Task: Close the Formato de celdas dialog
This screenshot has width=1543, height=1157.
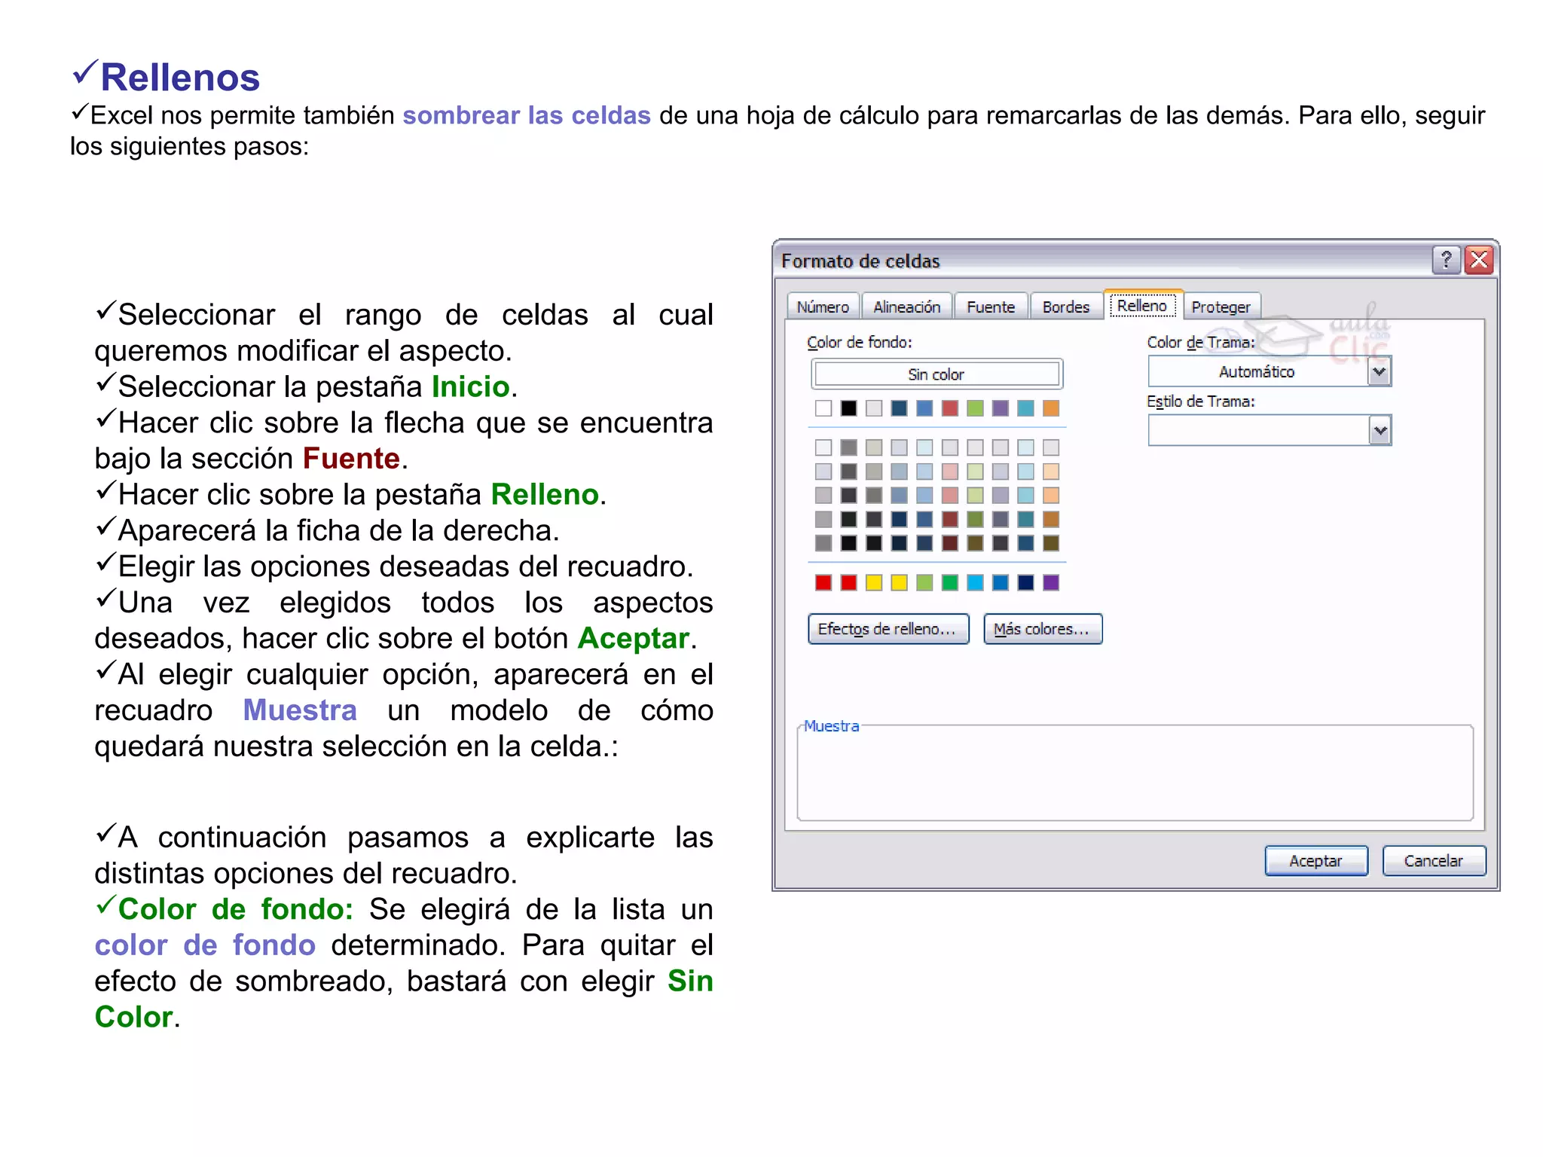Action: [1479, 260]
